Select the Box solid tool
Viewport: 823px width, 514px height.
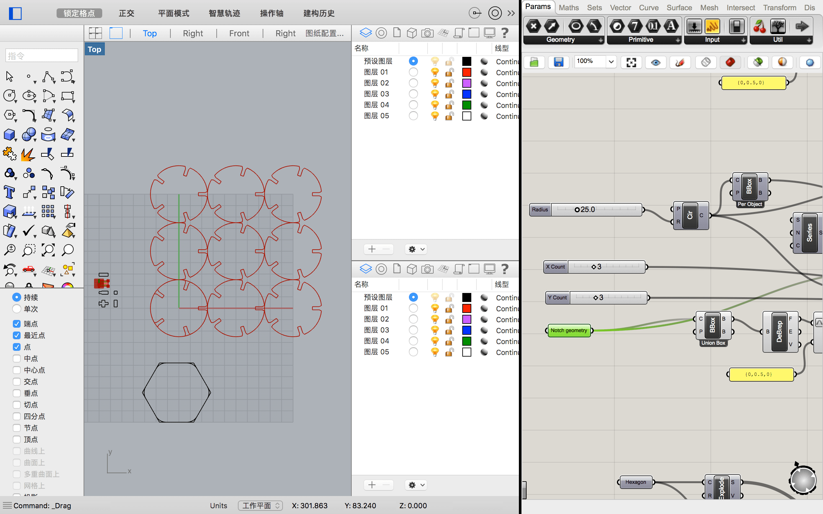point(9,135)
